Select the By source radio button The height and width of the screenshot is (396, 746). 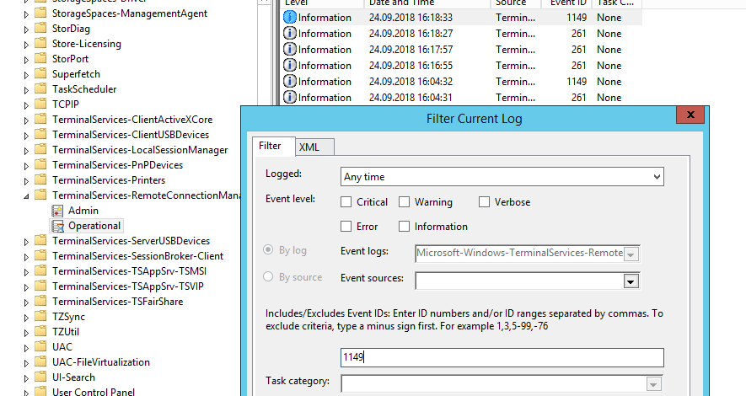268,276
